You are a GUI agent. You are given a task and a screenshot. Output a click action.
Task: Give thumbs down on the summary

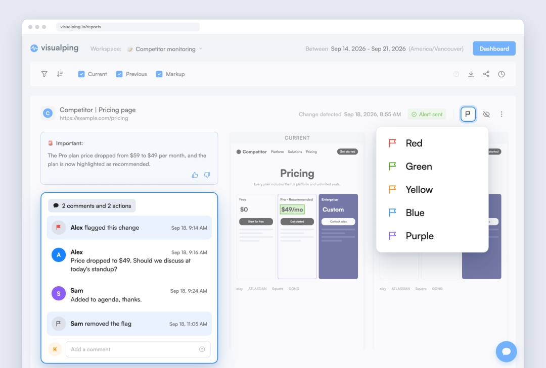point(207,175)
